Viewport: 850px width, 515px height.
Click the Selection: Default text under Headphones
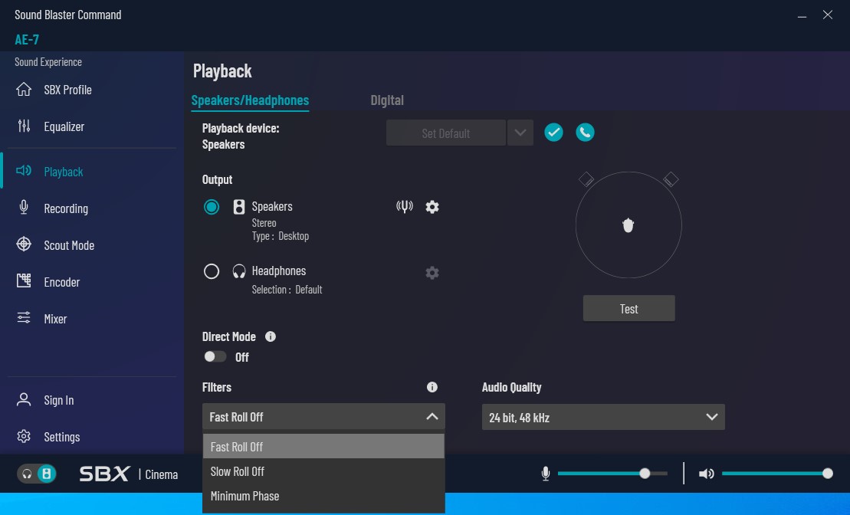(287, 290)
